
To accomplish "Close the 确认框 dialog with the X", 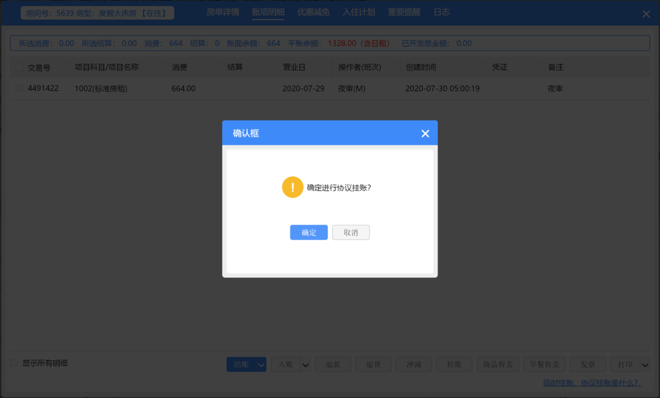I will [x=425, y=134].
